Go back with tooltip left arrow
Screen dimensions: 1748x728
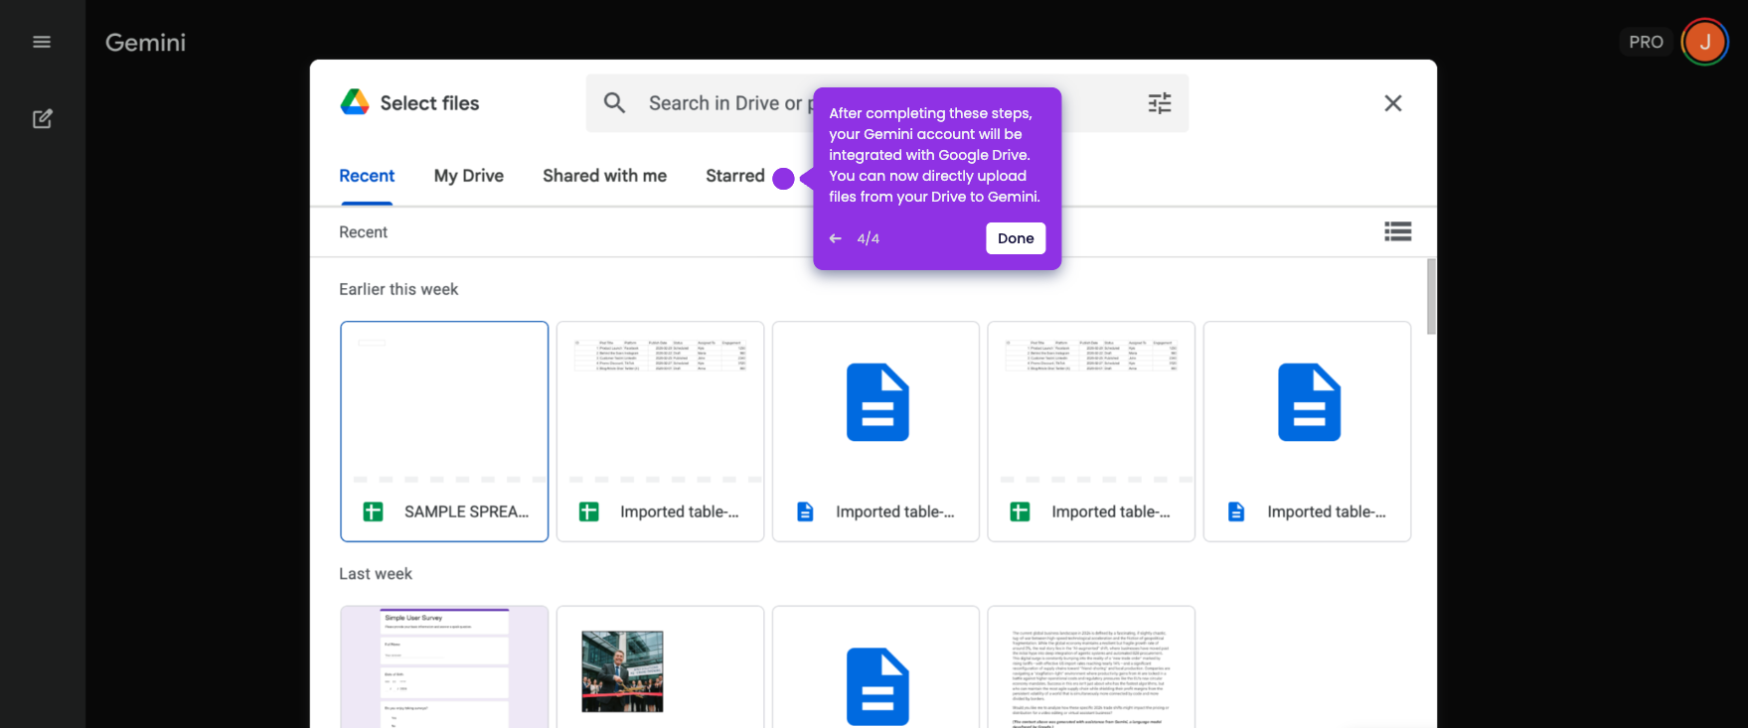[836, 238]
